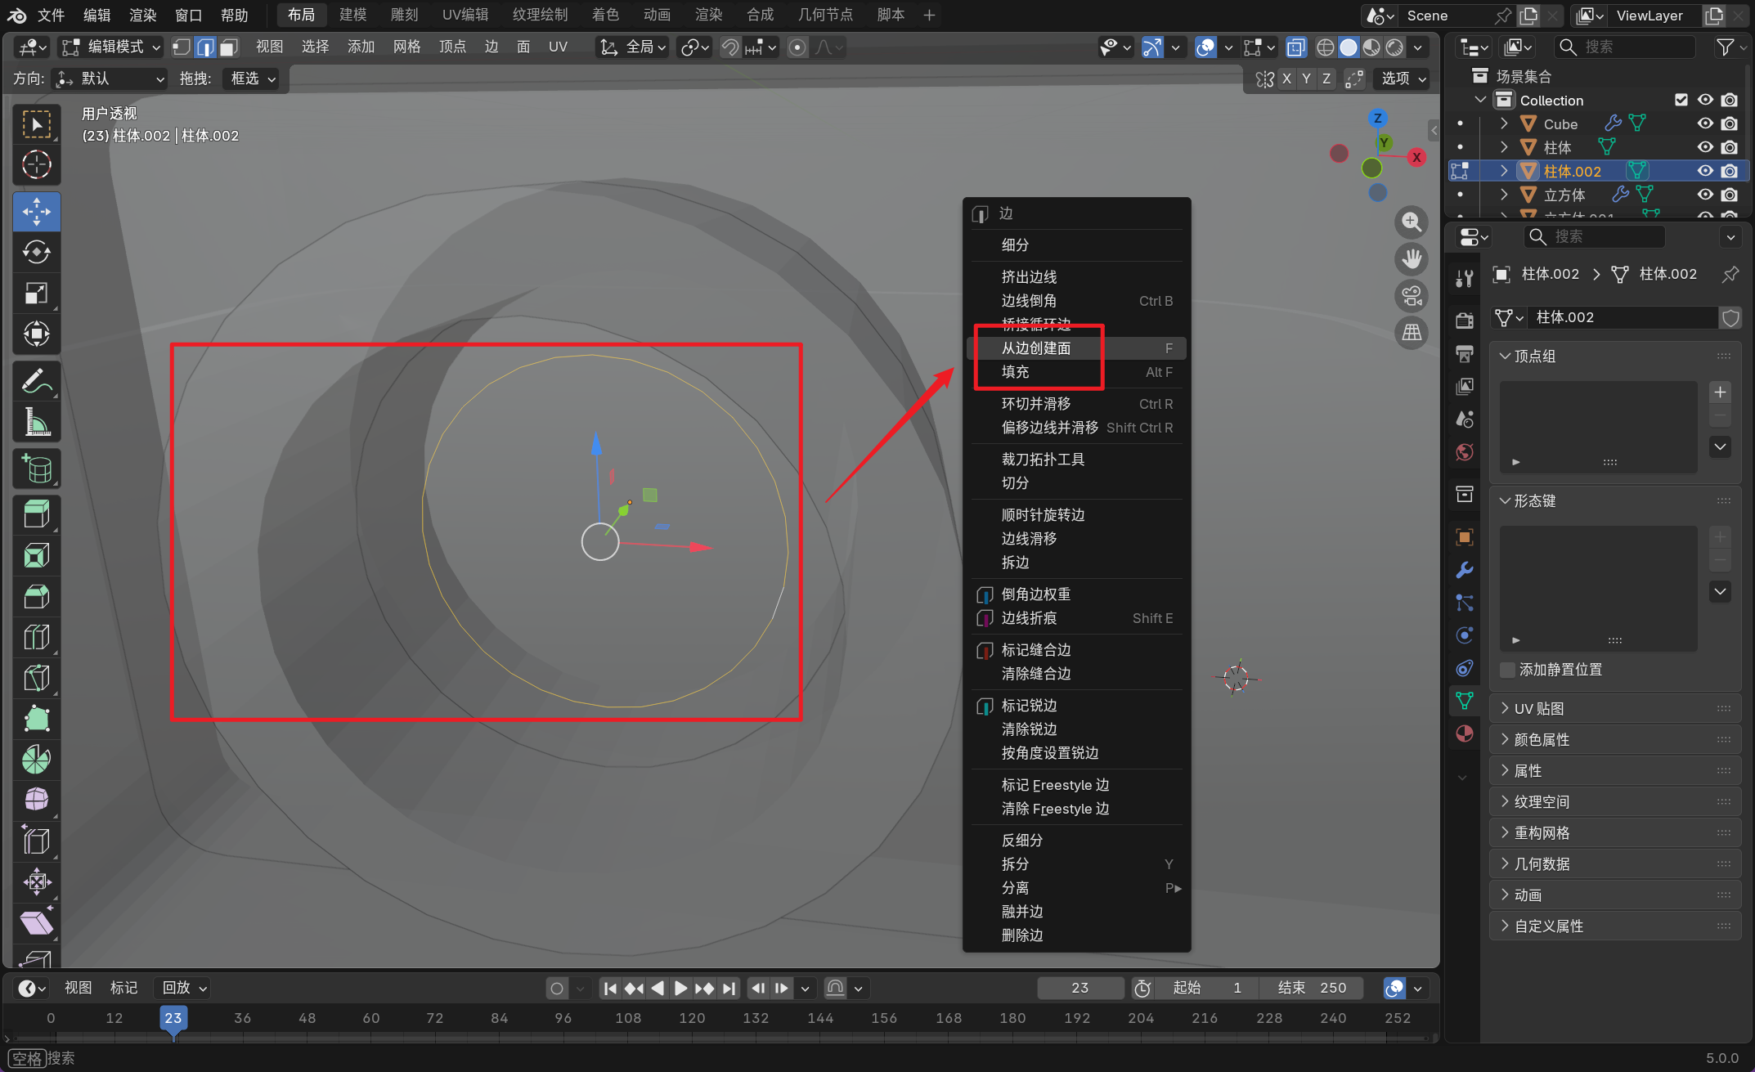This screenshot has width=1755, height=1072.
Task: Click the camera view icon in viewport
Action: [1412, 296]
